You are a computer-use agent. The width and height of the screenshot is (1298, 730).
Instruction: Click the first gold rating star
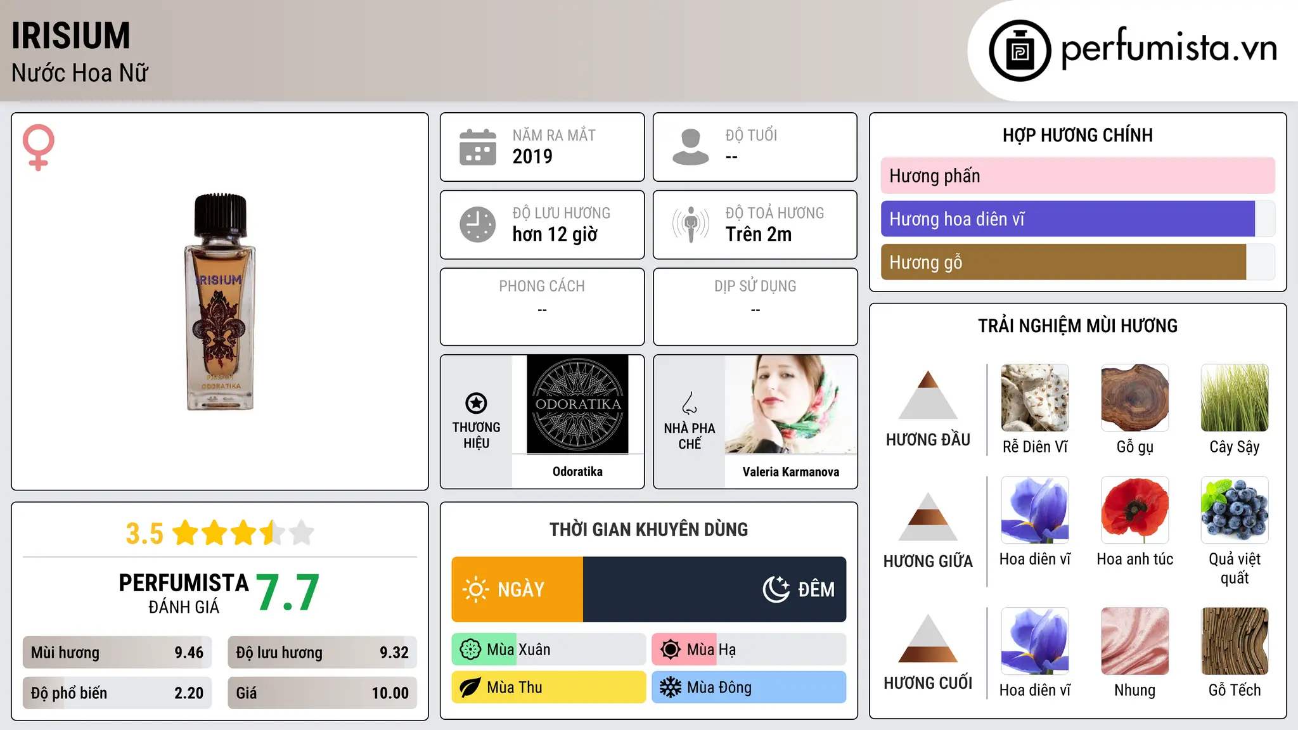[186, 533]
